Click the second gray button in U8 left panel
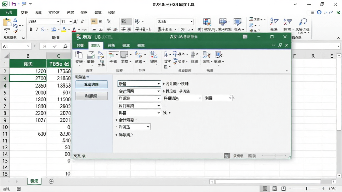Image resolution: width=342 pixels, height=192 pixels. 92,96
